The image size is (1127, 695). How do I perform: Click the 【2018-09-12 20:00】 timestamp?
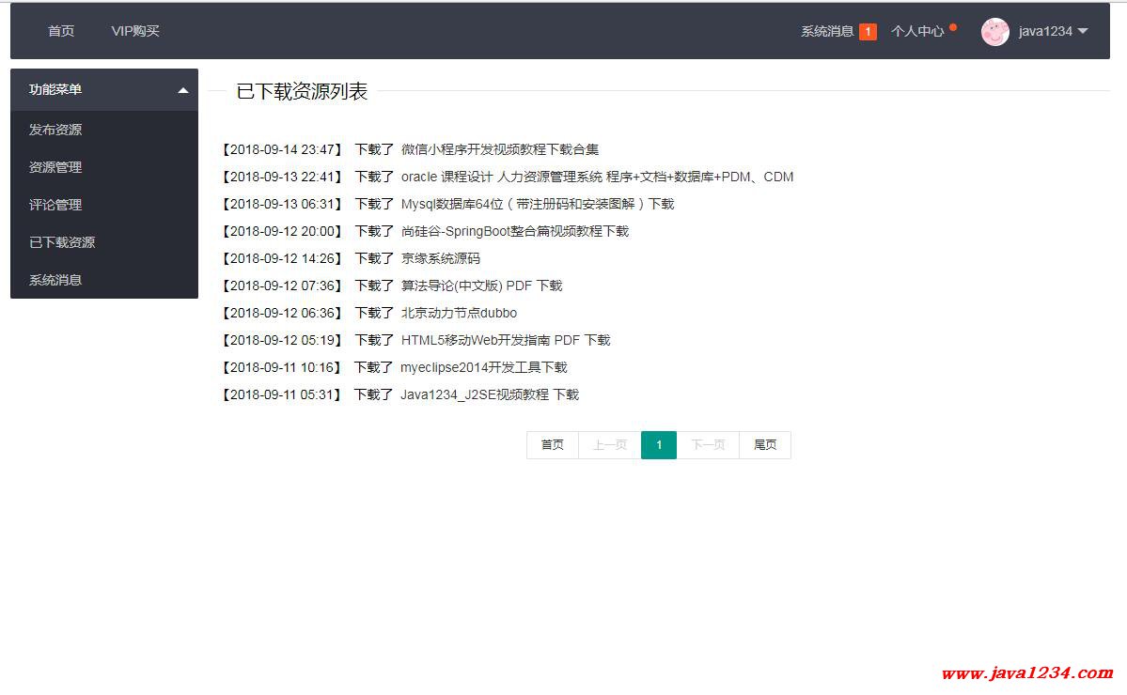pos(283,231)
